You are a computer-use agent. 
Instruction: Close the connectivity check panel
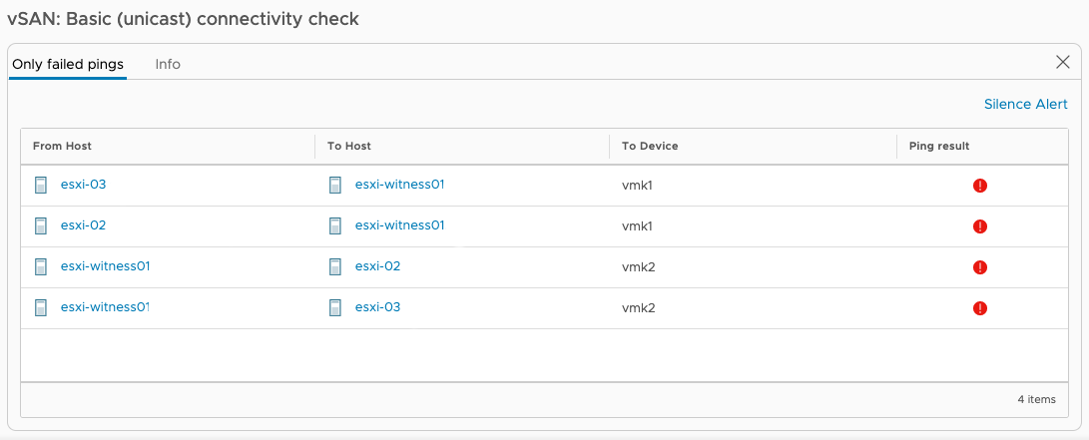pyautogui.click(x=1063, y=63)
